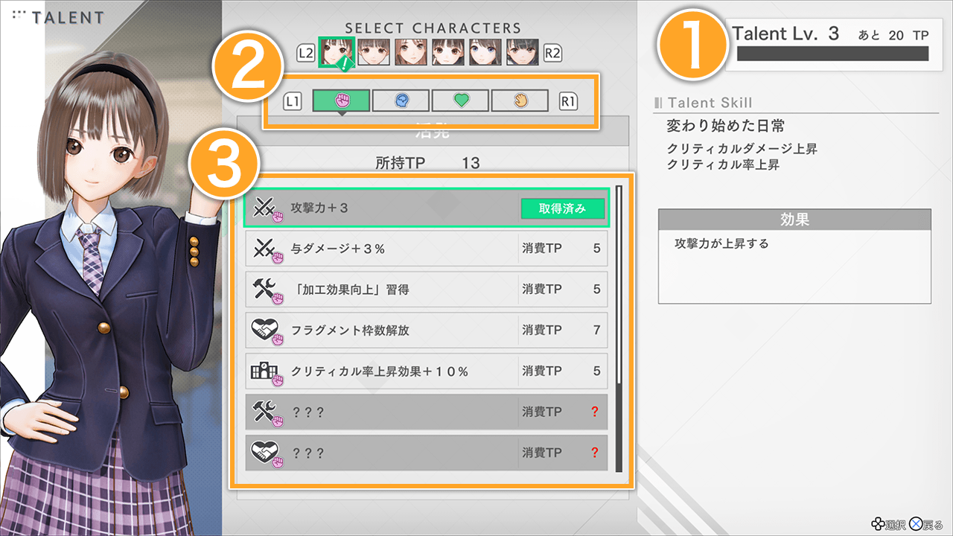
Task: Select the first locked ??? hammer skill
Action: point(427,412)
